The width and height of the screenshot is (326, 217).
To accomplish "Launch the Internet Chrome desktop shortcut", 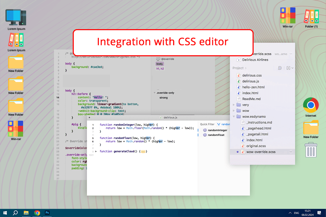I will coord(311,105).
